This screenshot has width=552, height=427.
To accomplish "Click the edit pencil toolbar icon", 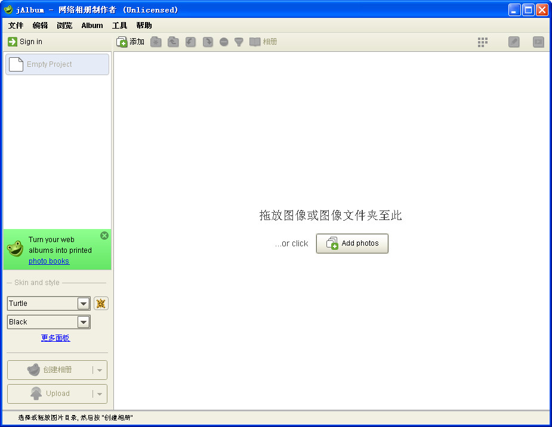I will pyautogui.click(x=514, y=42).
